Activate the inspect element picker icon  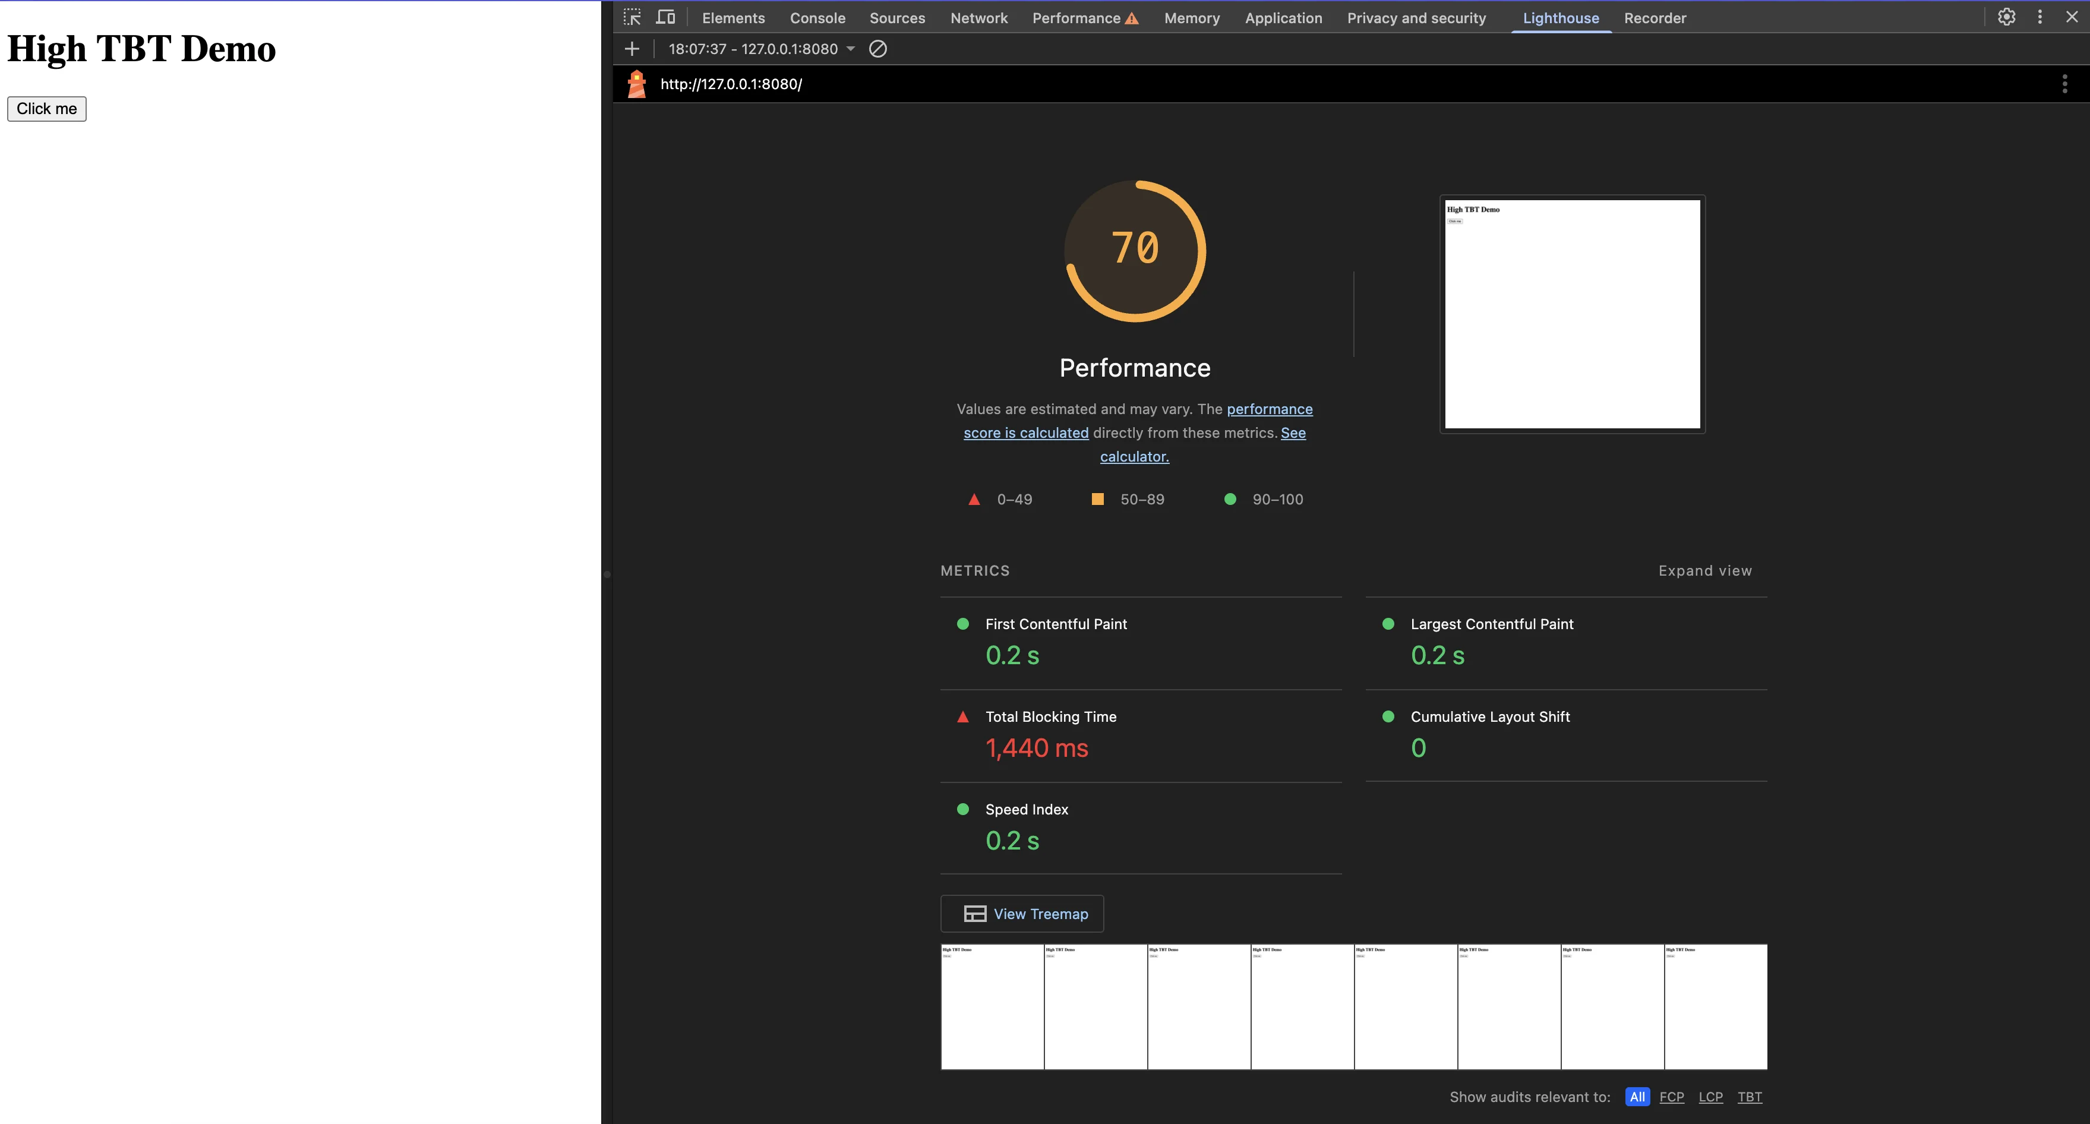[x=632, y=17]
